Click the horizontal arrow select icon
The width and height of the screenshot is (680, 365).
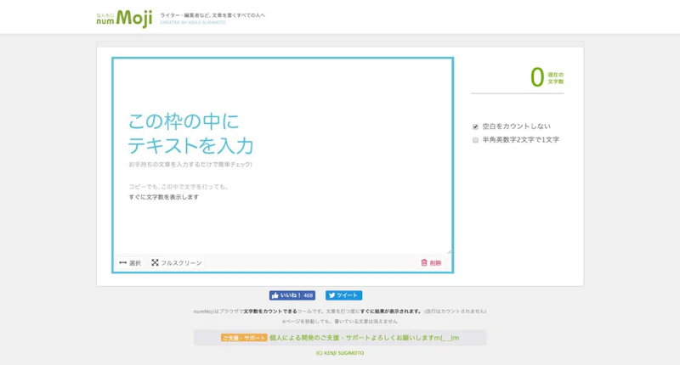[122, 263]
